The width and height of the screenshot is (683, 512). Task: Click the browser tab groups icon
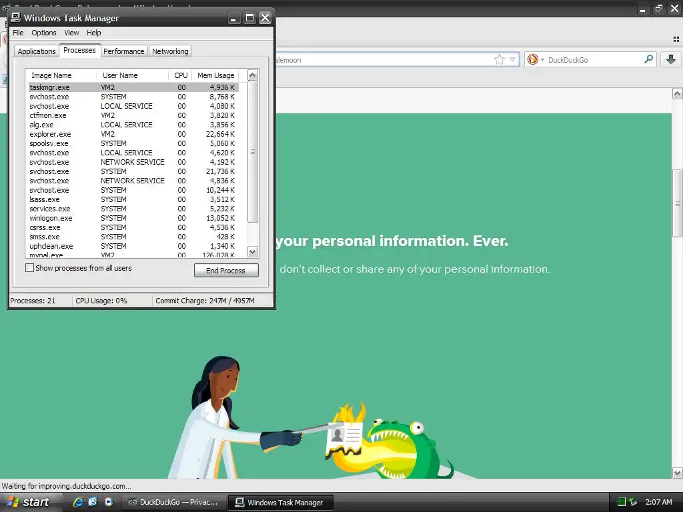pos(676,39)
